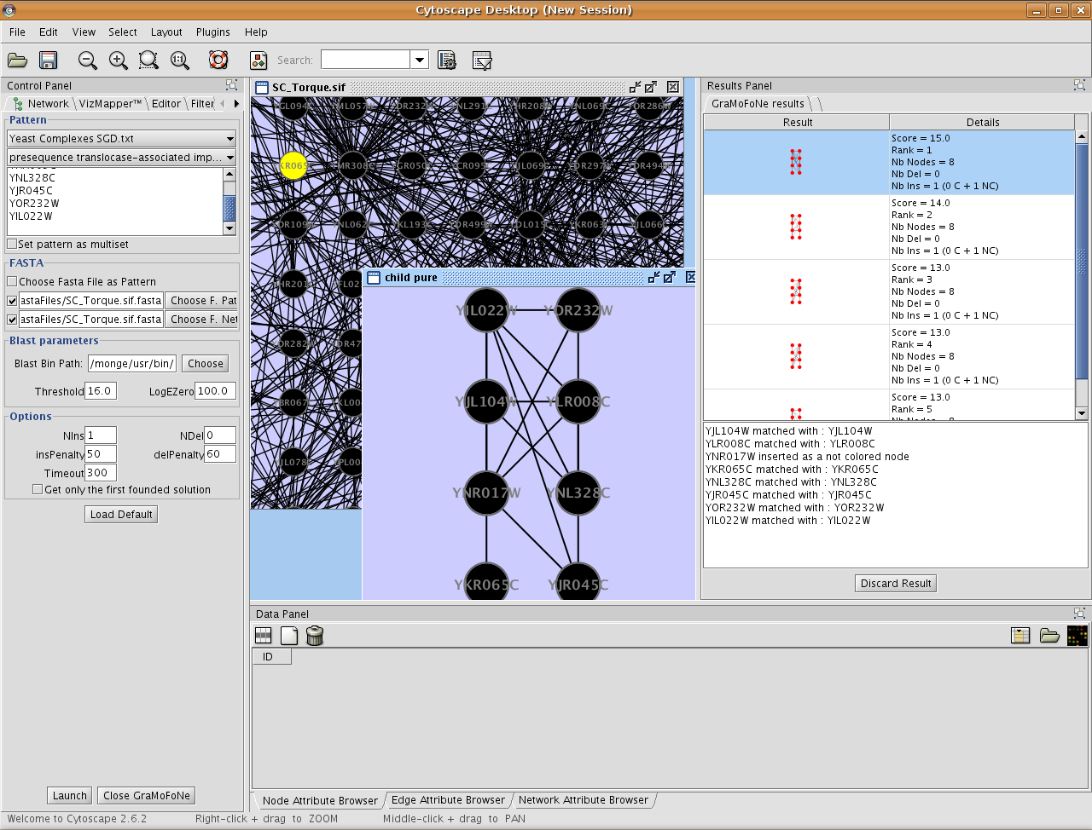
Task: Zoom out with the minus magnifier
Action: click(87, 61)
